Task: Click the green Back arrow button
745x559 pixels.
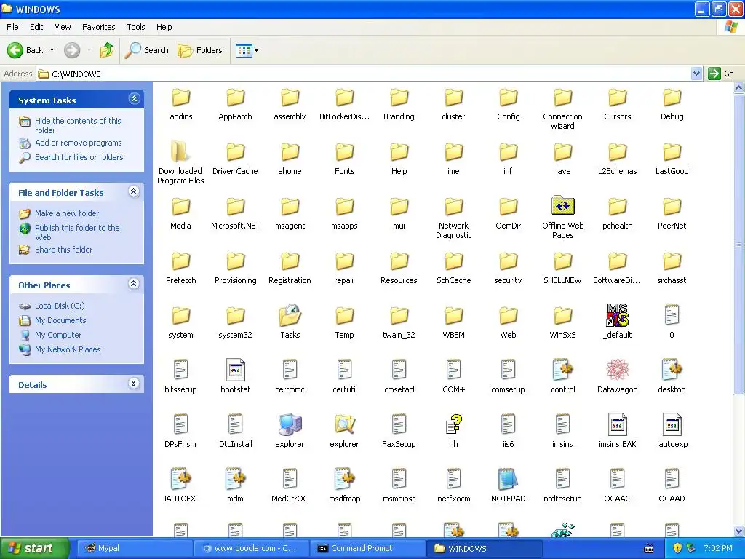Action: tap(15, 50)
